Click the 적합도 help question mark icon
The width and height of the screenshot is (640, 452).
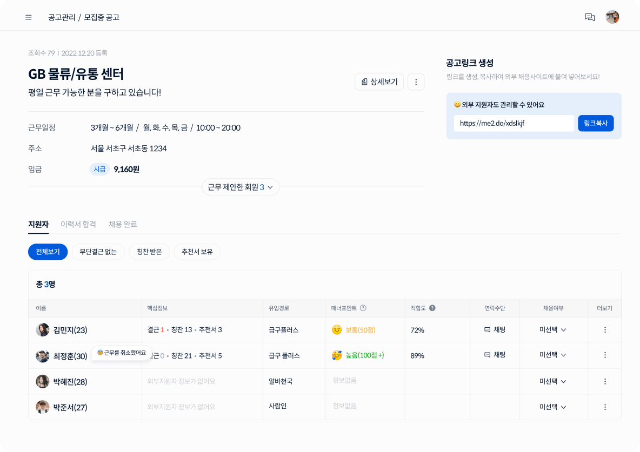pyautogui.click(x=431, y=308)
